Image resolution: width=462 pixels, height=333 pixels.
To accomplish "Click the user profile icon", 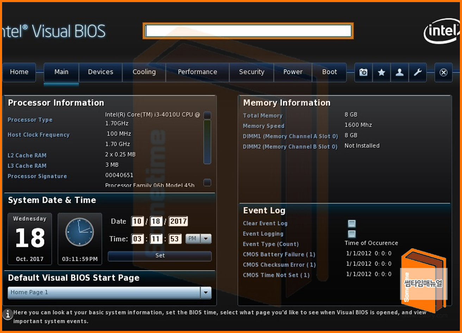I will pos(399,72).
